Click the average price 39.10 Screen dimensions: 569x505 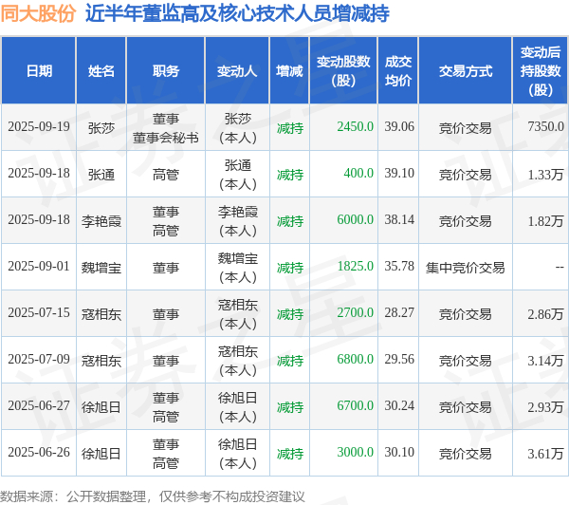pos(399,174)
